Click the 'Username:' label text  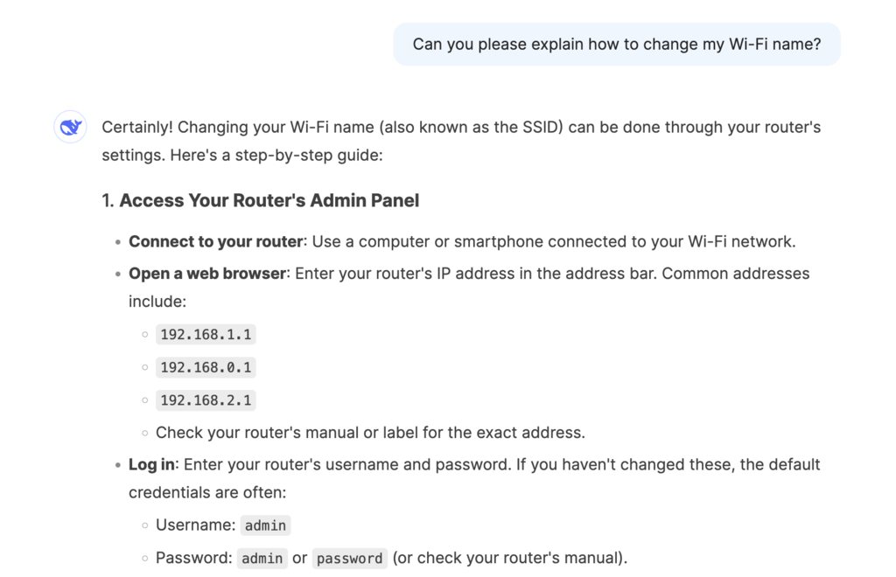195,525
